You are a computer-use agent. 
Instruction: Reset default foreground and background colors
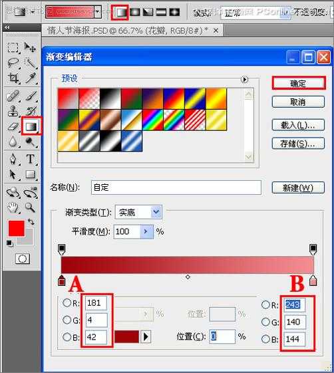point(9,243)
